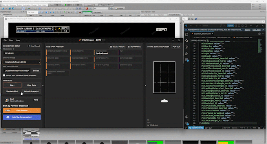Click the Learn More link in VS Code banner
Image resolution: width=267 pixels, height=144 pixels.
256,30
